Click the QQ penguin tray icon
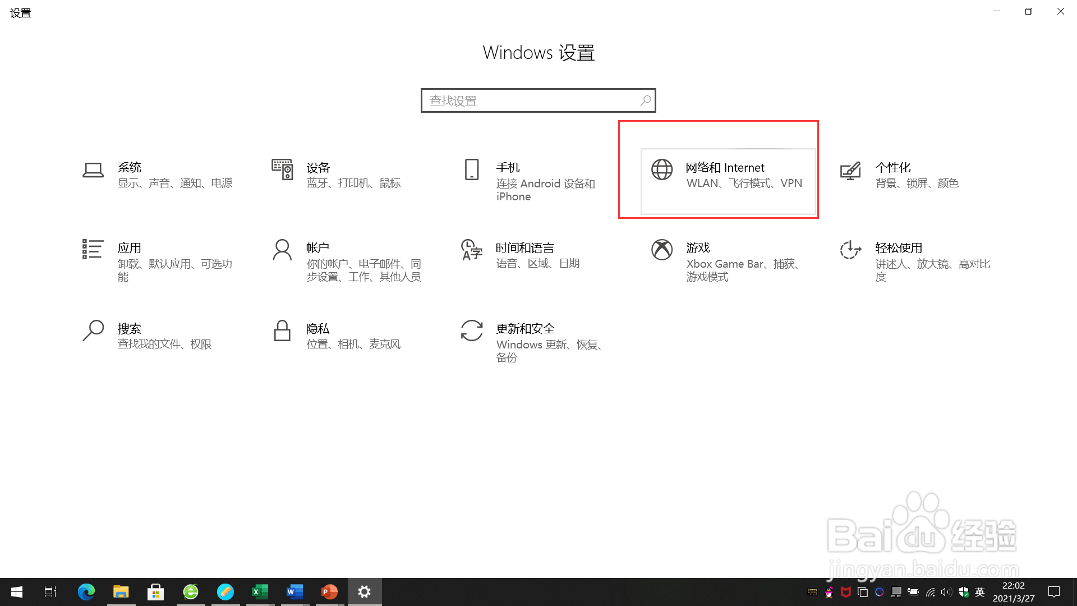 click(x=829, y=592)
